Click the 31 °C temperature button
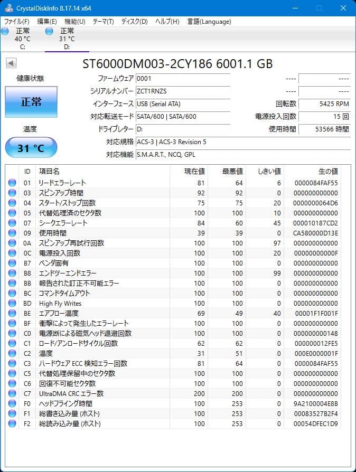This screenshot has height=472, width=356. 31,147
